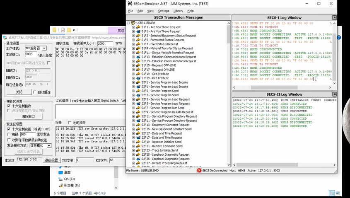The image size is (350, 198).
Task: Enable 收到任何数据后启动发送 checkbox
Action: [x=9, y=140]
